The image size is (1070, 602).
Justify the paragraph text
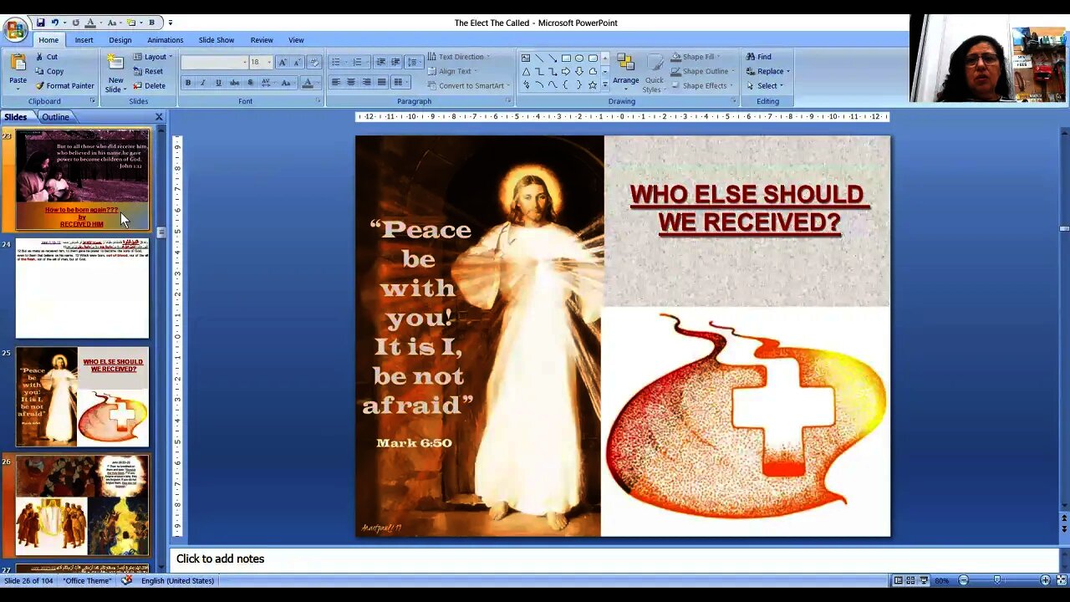(x=382, y=82)
